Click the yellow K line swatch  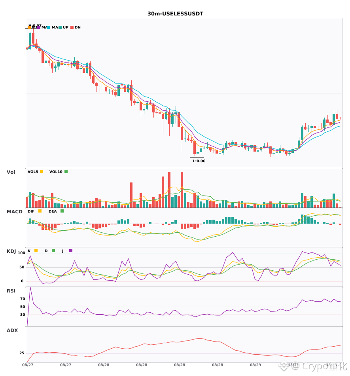[36, 251]
